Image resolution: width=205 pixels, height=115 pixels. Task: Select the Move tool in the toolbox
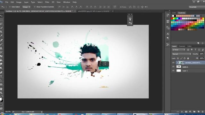point(1,16)
